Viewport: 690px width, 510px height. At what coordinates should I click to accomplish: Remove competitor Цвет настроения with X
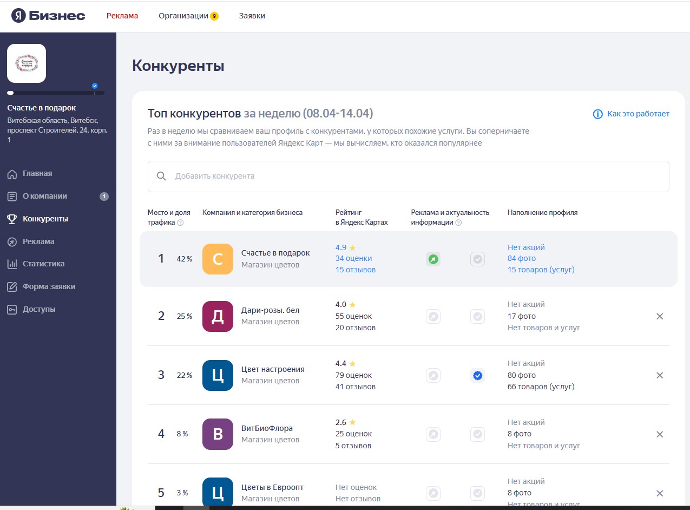click(660, 375)
